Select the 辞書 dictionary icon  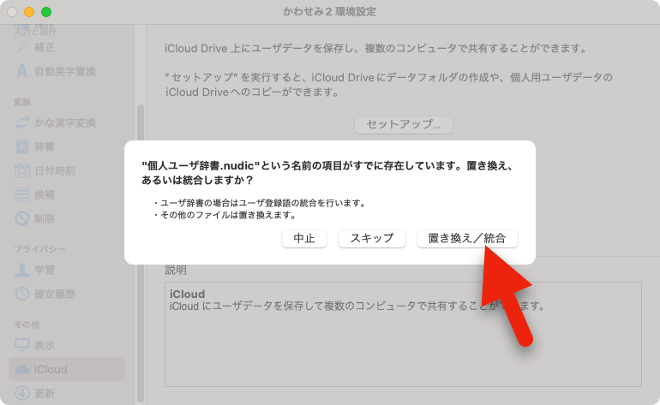coord(23,146)
